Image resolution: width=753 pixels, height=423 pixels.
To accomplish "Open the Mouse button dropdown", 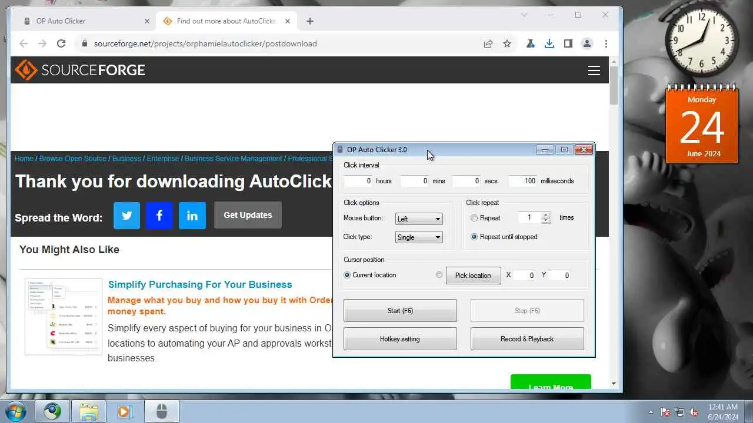I will (x=419, y=219).
